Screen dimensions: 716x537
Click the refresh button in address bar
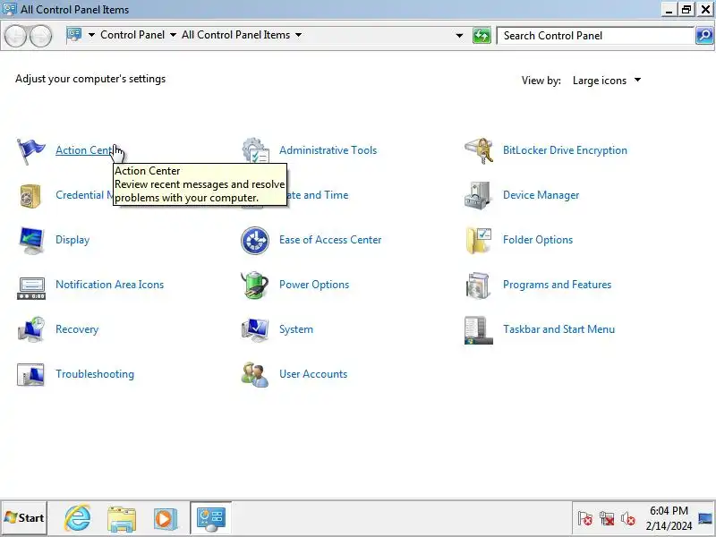pos(482,36)
